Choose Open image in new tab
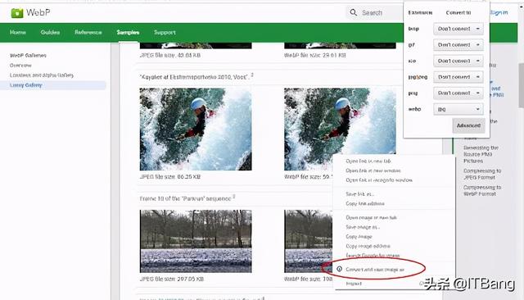The image size is (524, 300). [371, 217]
